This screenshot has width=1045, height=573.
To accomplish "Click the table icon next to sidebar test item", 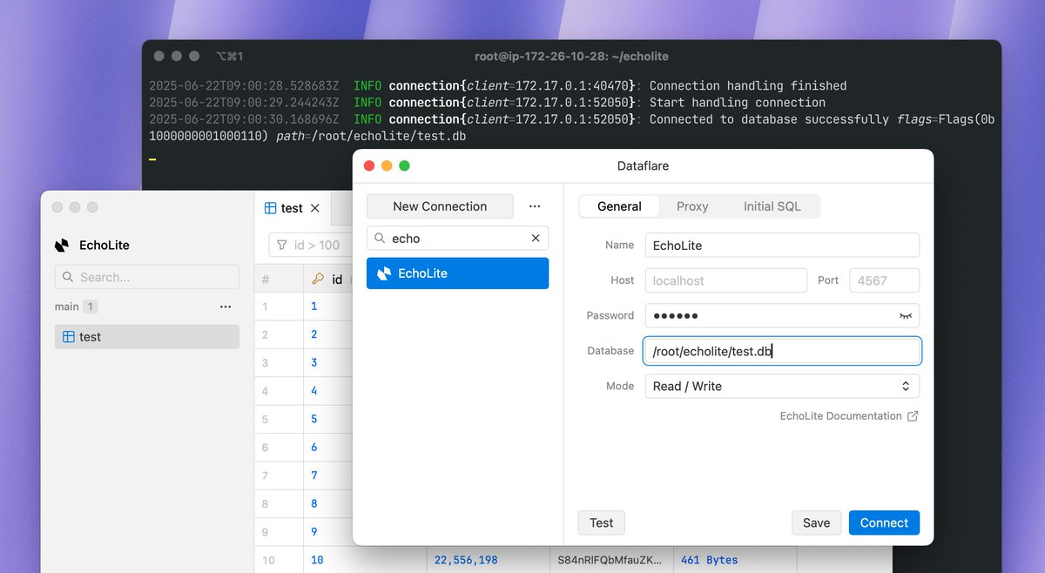I will (69, 337).
